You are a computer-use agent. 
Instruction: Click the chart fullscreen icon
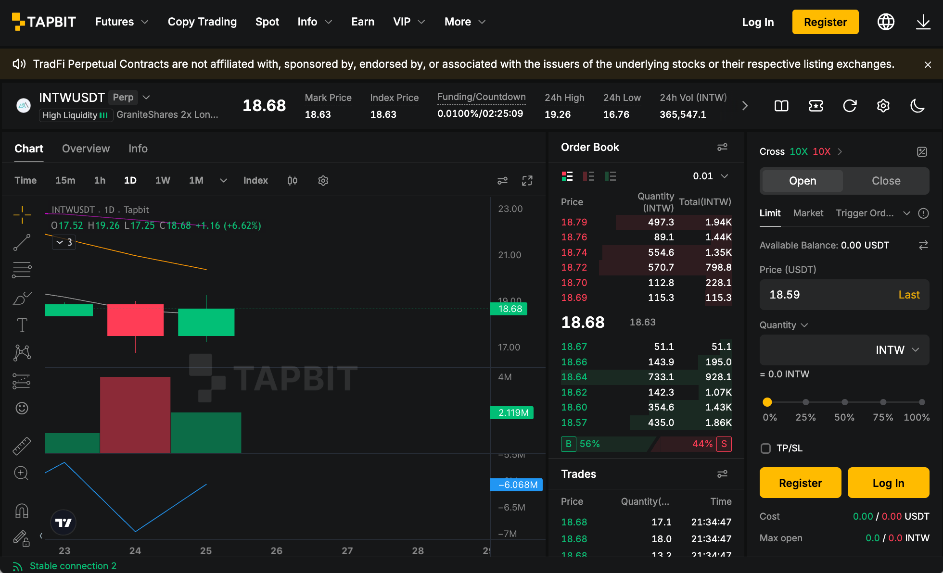coord(527,181)
